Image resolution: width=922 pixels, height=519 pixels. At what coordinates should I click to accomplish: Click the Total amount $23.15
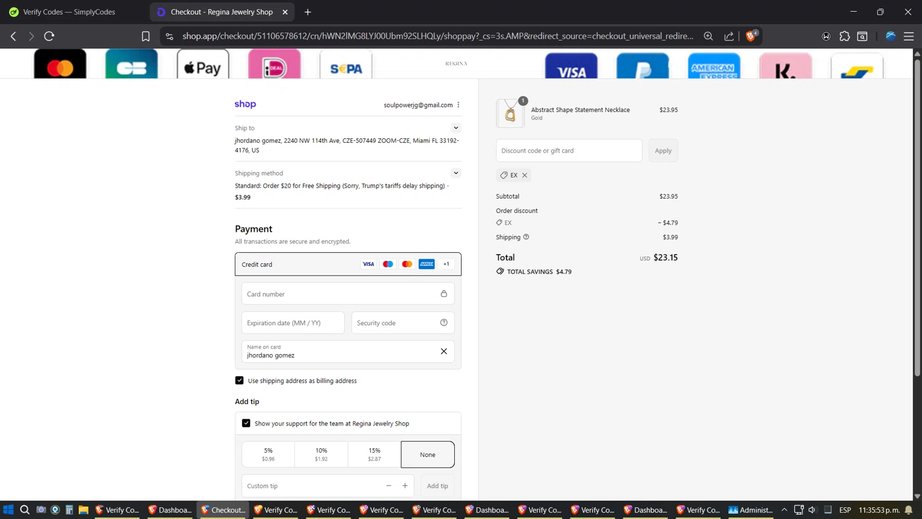click(666, 258)
